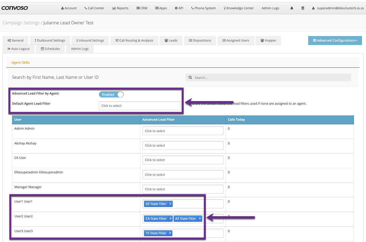
Task: Open the Reports menu in top navigation
Action: tap(120, 8)
